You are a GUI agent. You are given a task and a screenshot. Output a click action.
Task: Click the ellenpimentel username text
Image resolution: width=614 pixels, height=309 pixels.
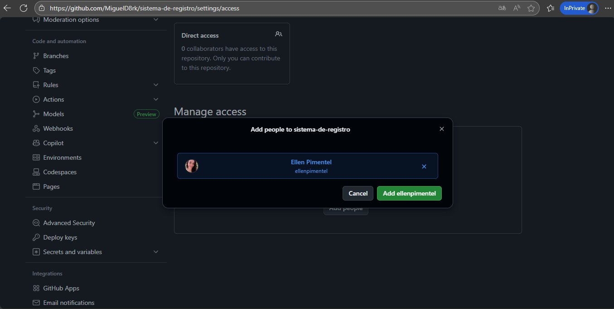311,171
